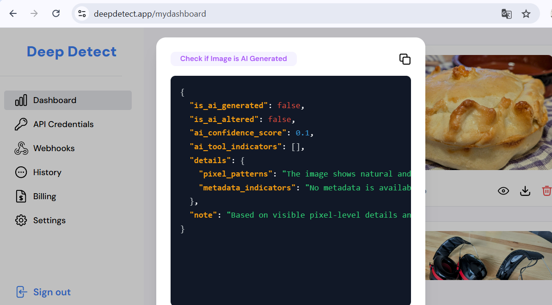
Task: Bookmark this page with the star icon
Action: (526, 14)
